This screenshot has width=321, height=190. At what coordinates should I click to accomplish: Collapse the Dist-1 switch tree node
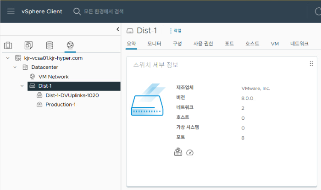click(x=22, y=86)
